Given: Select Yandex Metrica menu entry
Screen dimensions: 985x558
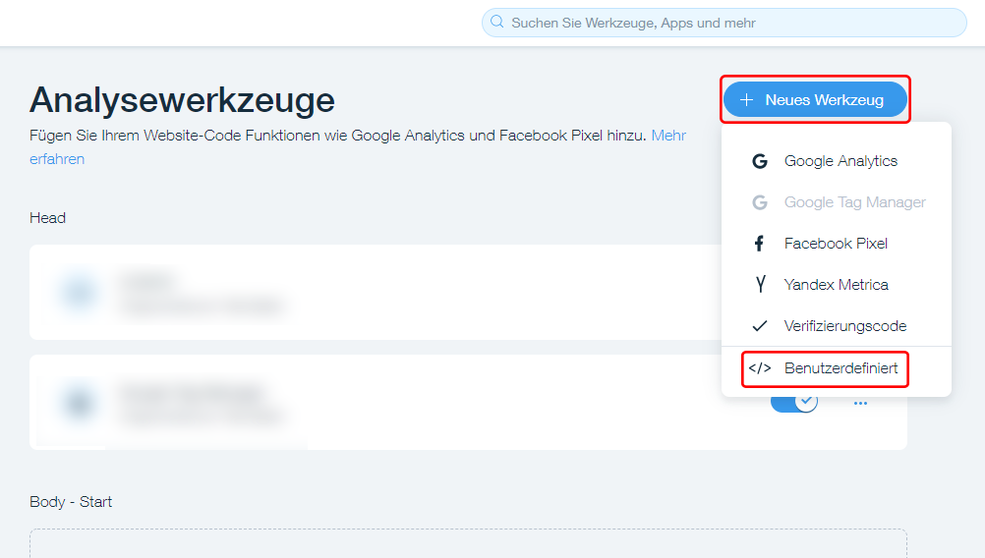Looking at the screenshot, I should coord(837,284).
